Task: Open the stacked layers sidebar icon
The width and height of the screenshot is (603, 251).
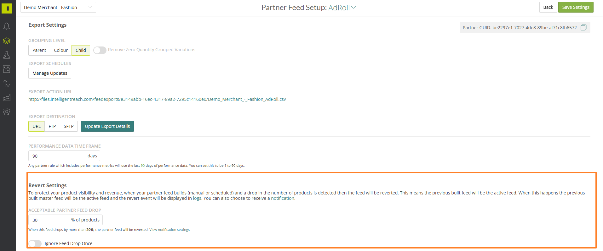Action: click(x=7, y=41)
